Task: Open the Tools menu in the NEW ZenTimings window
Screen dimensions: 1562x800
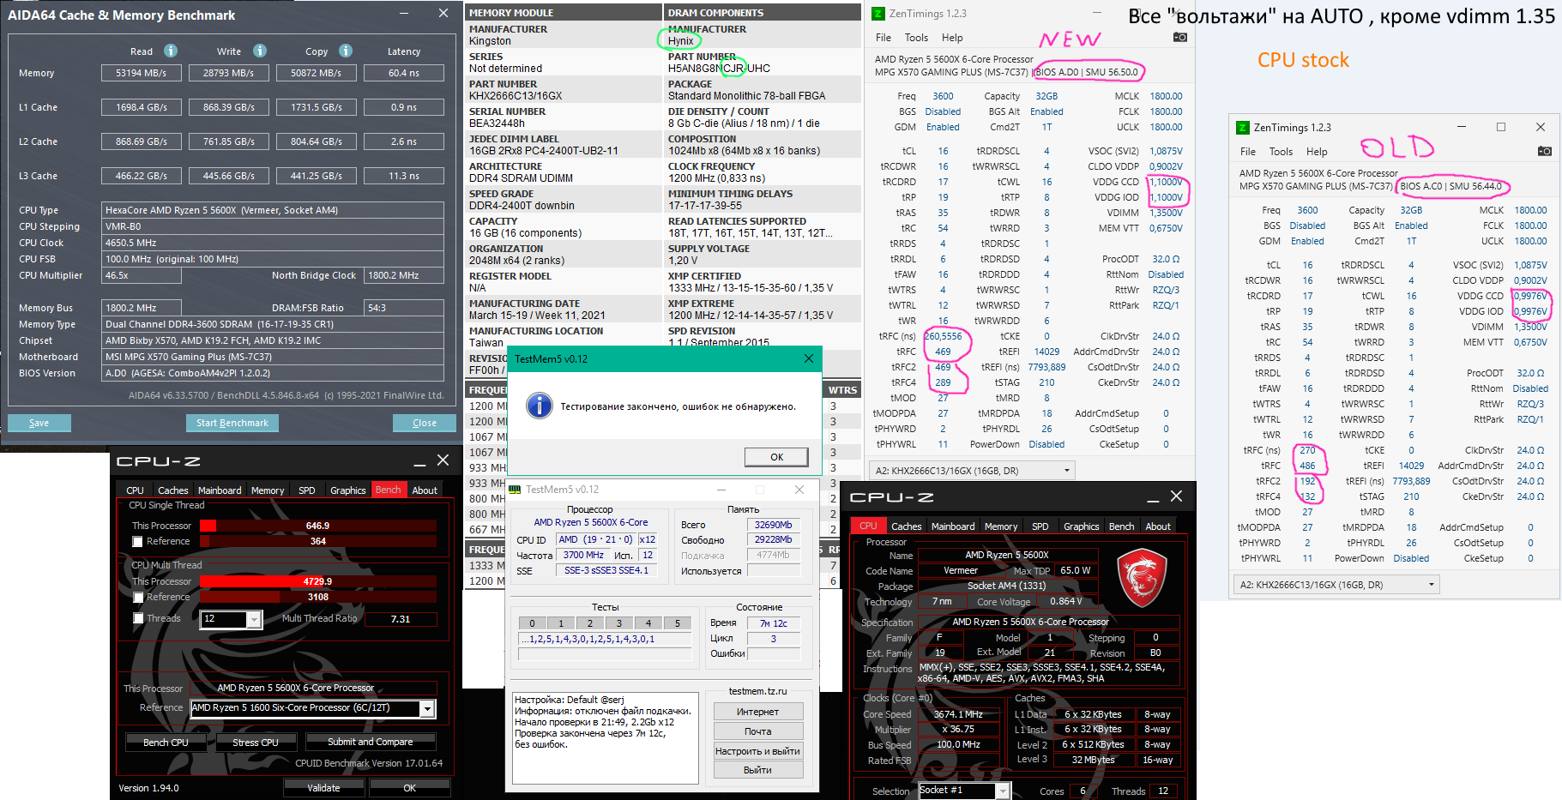Action: coord(916,38)
